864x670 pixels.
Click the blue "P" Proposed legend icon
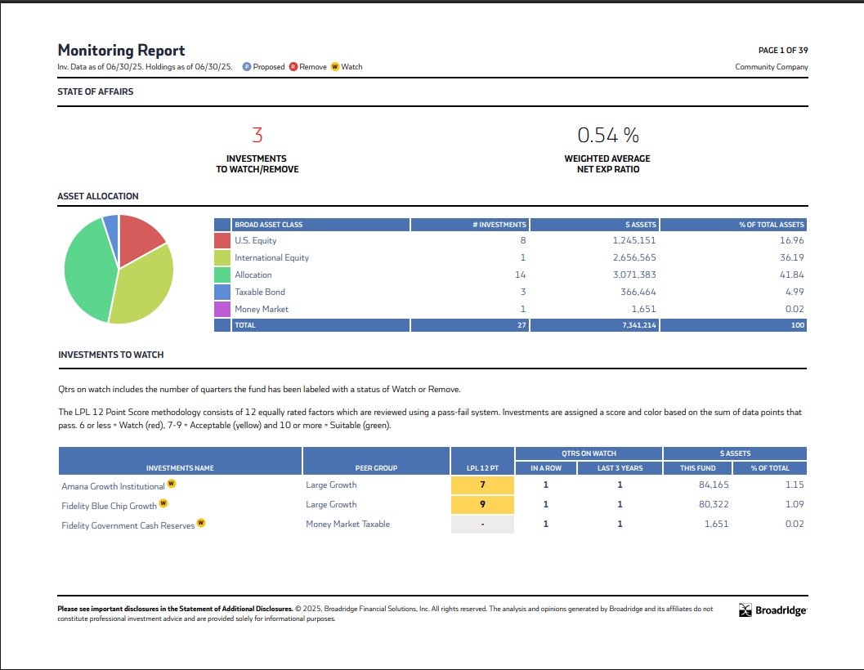(x=246, y=66)
